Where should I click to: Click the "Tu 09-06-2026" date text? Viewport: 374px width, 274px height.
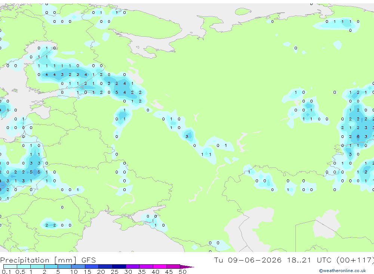248,260
